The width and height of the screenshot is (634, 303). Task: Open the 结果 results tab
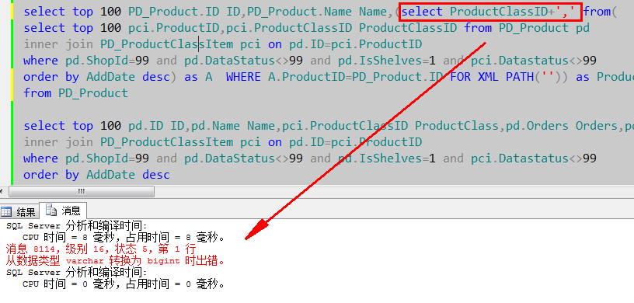[x=19, y=211]
